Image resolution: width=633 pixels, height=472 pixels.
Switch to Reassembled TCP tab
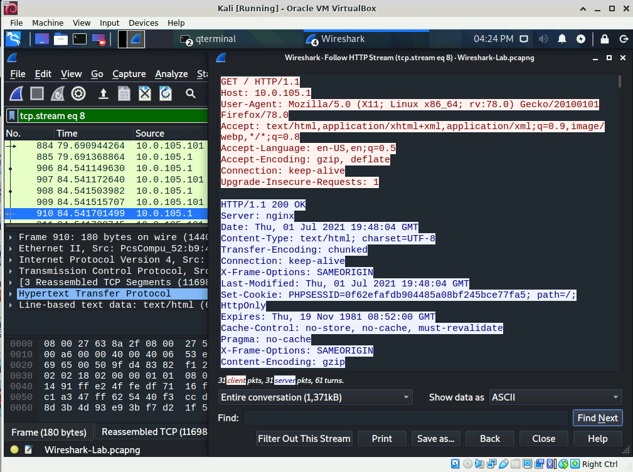152,432
